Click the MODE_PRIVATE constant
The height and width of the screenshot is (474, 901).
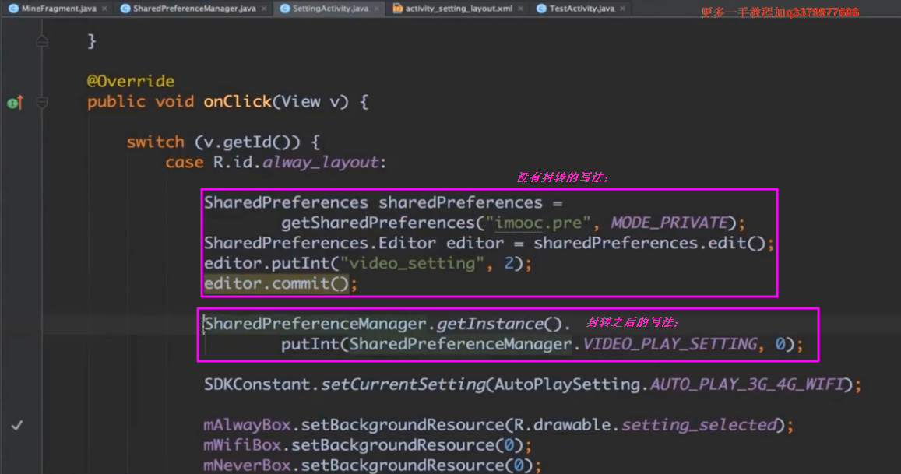click(670, 223)
